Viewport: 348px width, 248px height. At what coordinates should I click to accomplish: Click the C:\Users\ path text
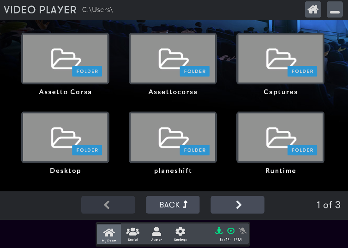(97, 10)
